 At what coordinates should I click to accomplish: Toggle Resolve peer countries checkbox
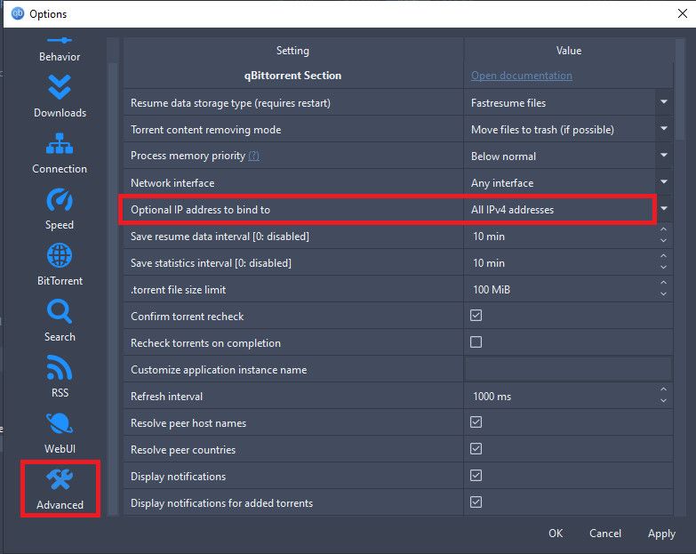[x=476, y=449]
